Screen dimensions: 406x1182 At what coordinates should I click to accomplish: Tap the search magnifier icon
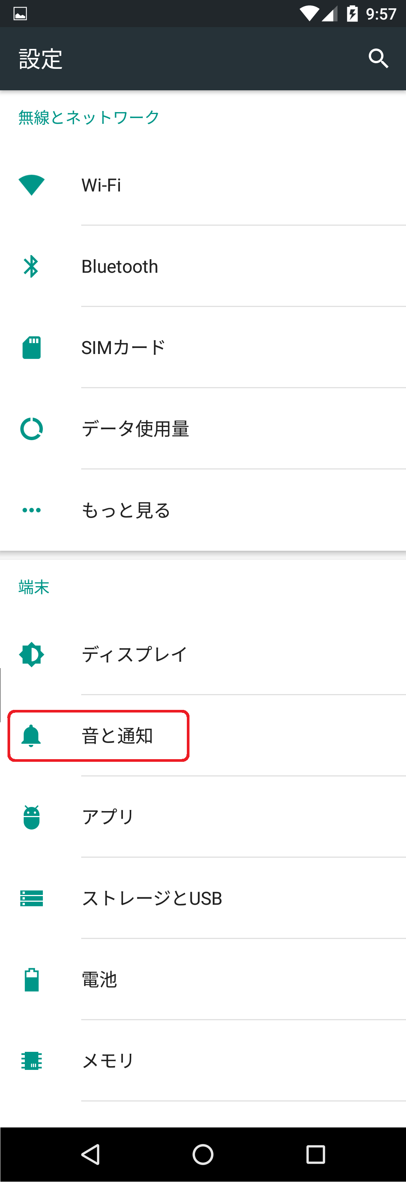pos(379,58)
